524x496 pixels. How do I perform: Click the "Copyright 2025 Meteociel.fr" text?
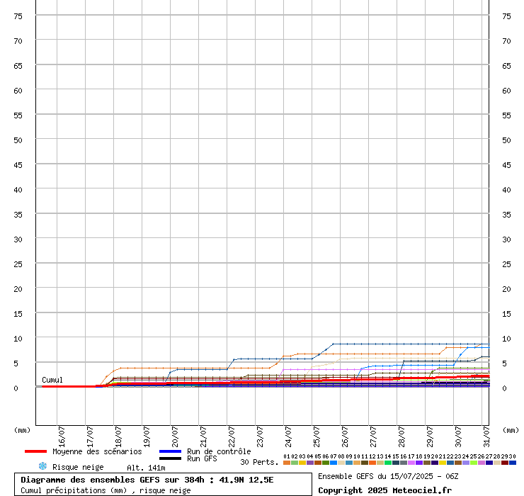pos(385,490)
